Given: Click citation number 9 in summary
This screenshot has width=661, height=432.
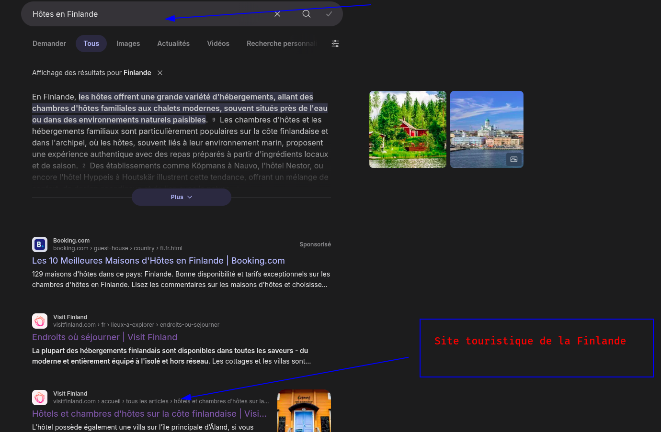Looking at the screenshot, I should (214, 120).
